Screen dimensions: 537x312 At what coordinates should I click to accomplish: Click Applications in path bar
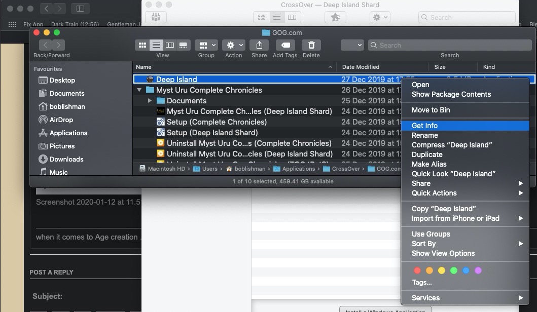pos(294,169)
